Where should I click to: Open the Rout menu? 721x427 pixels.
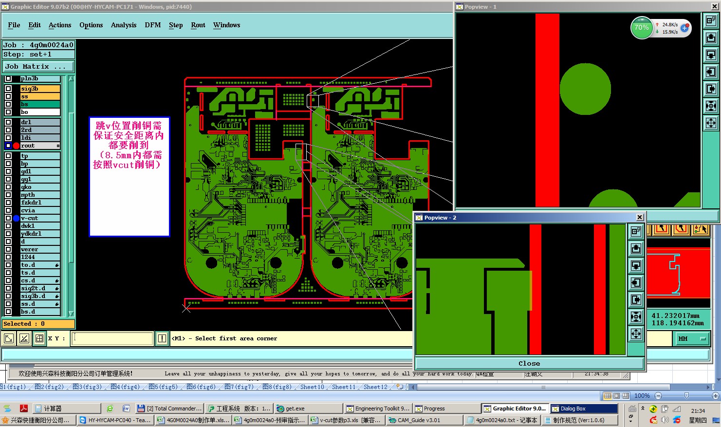[198, 25]
